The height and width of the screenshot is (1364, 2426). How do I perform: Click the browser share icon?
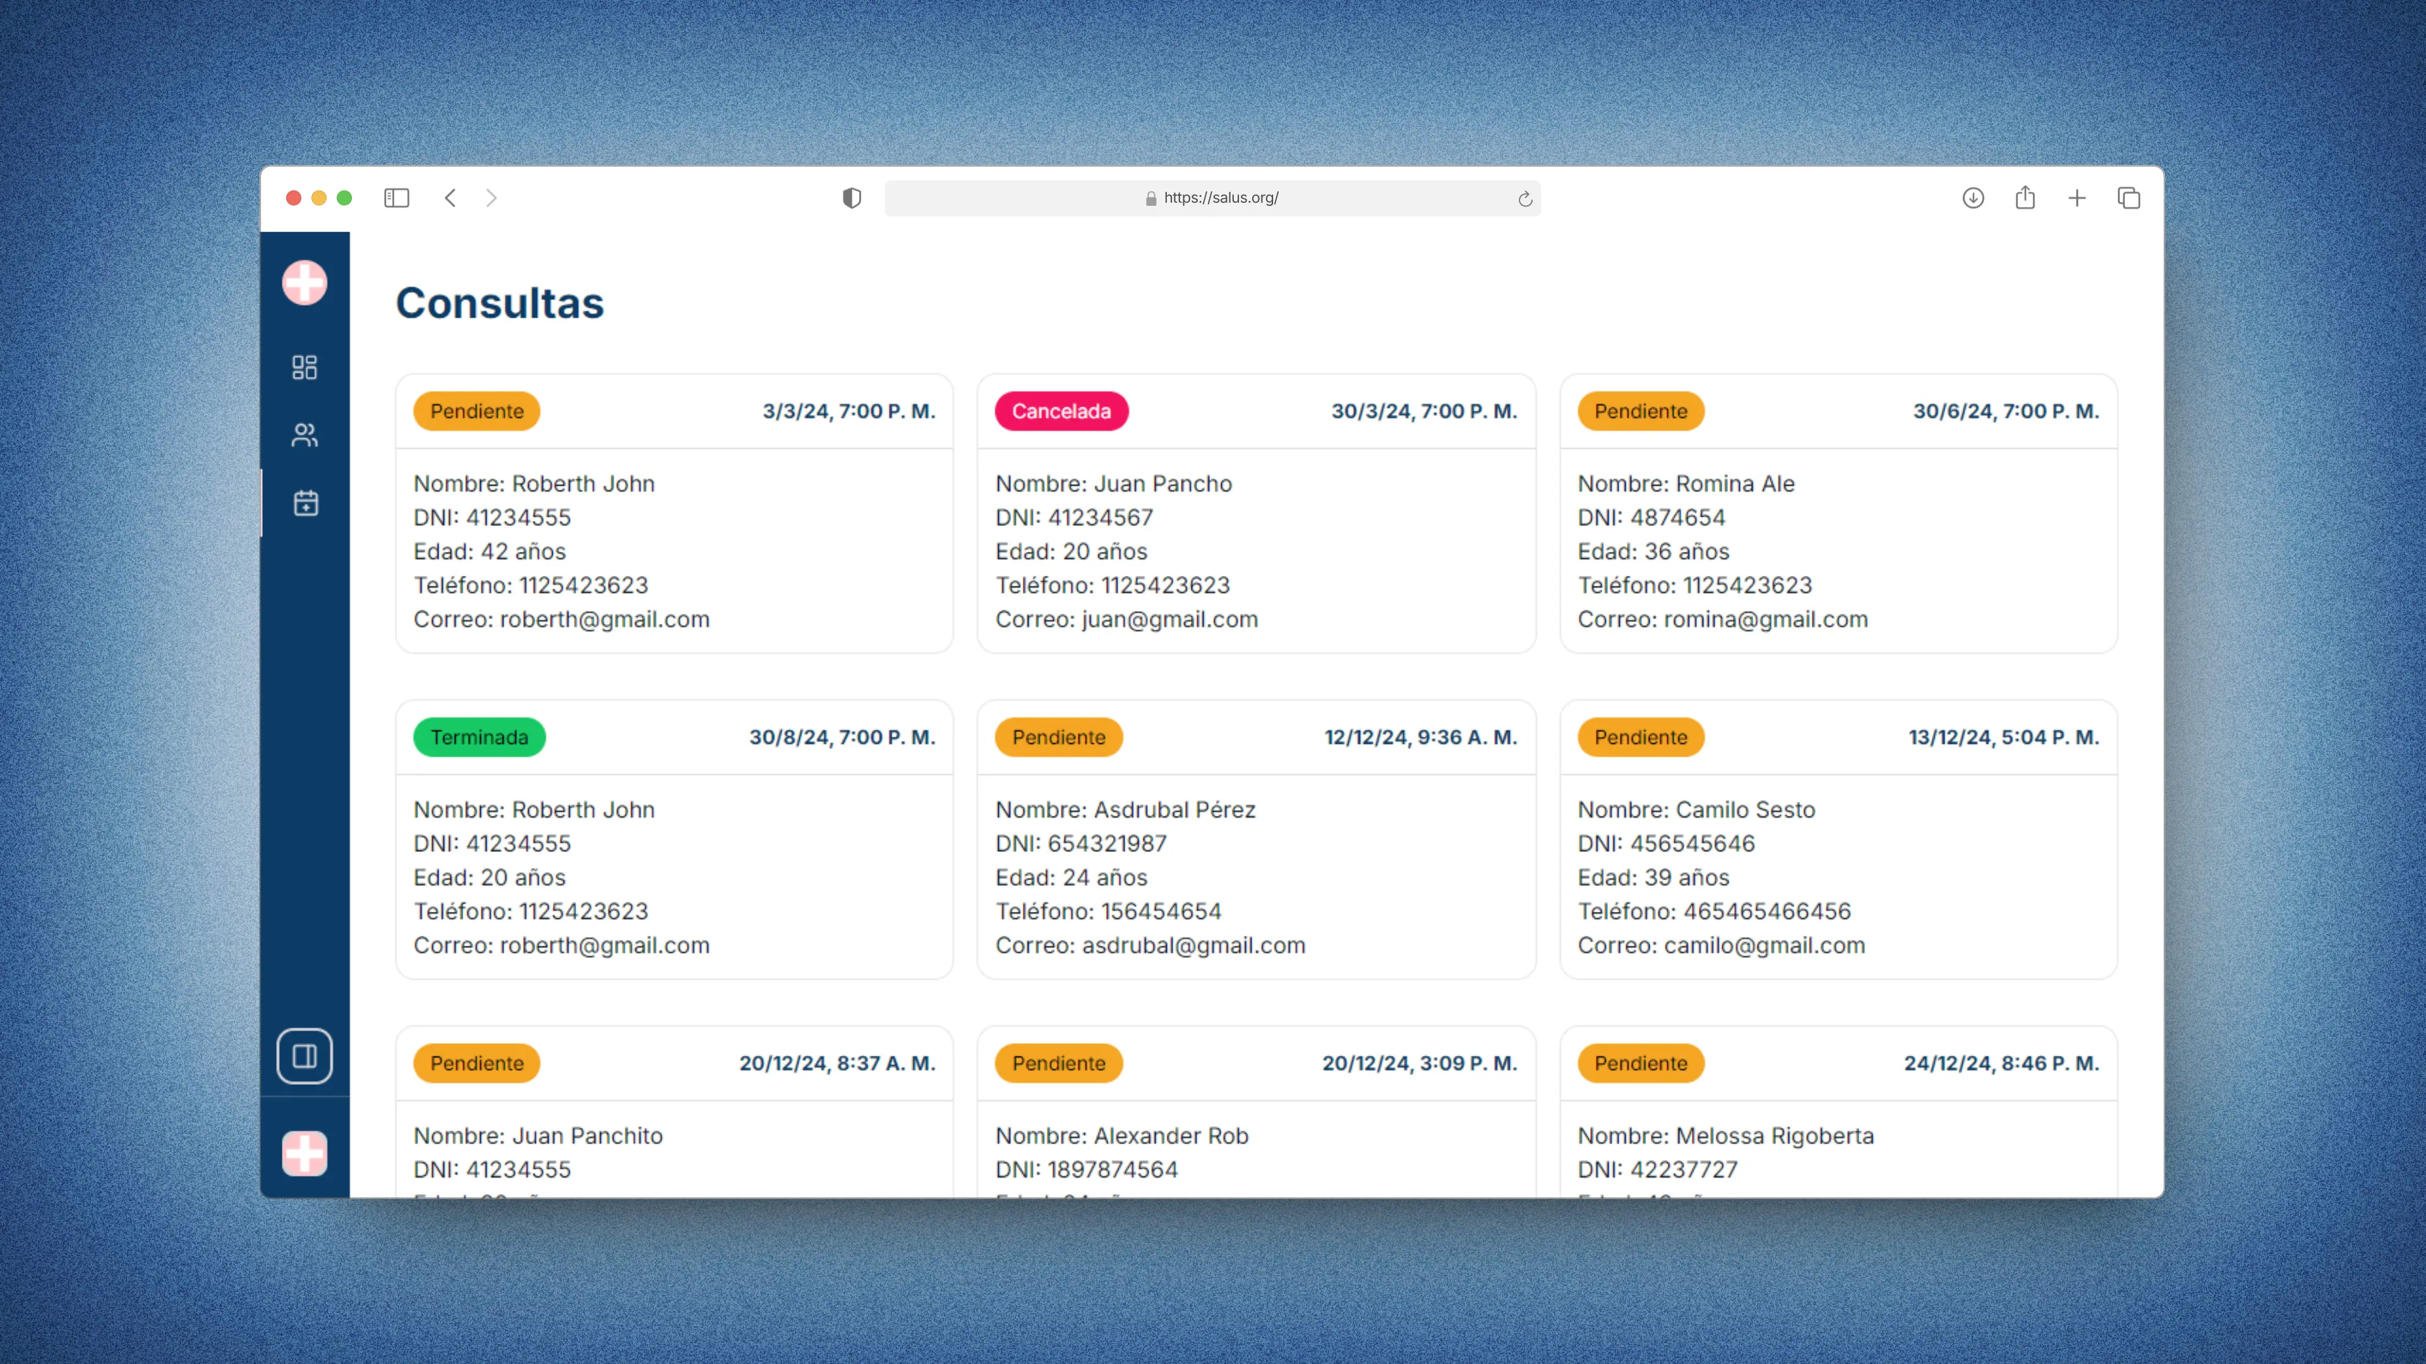tap(2025, 197)
